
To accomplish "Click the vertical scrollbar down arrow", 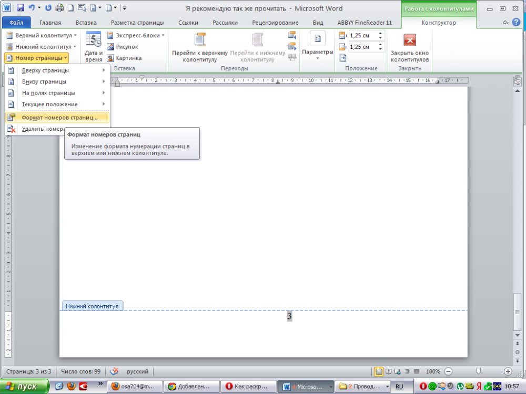I will coord(517,335).
